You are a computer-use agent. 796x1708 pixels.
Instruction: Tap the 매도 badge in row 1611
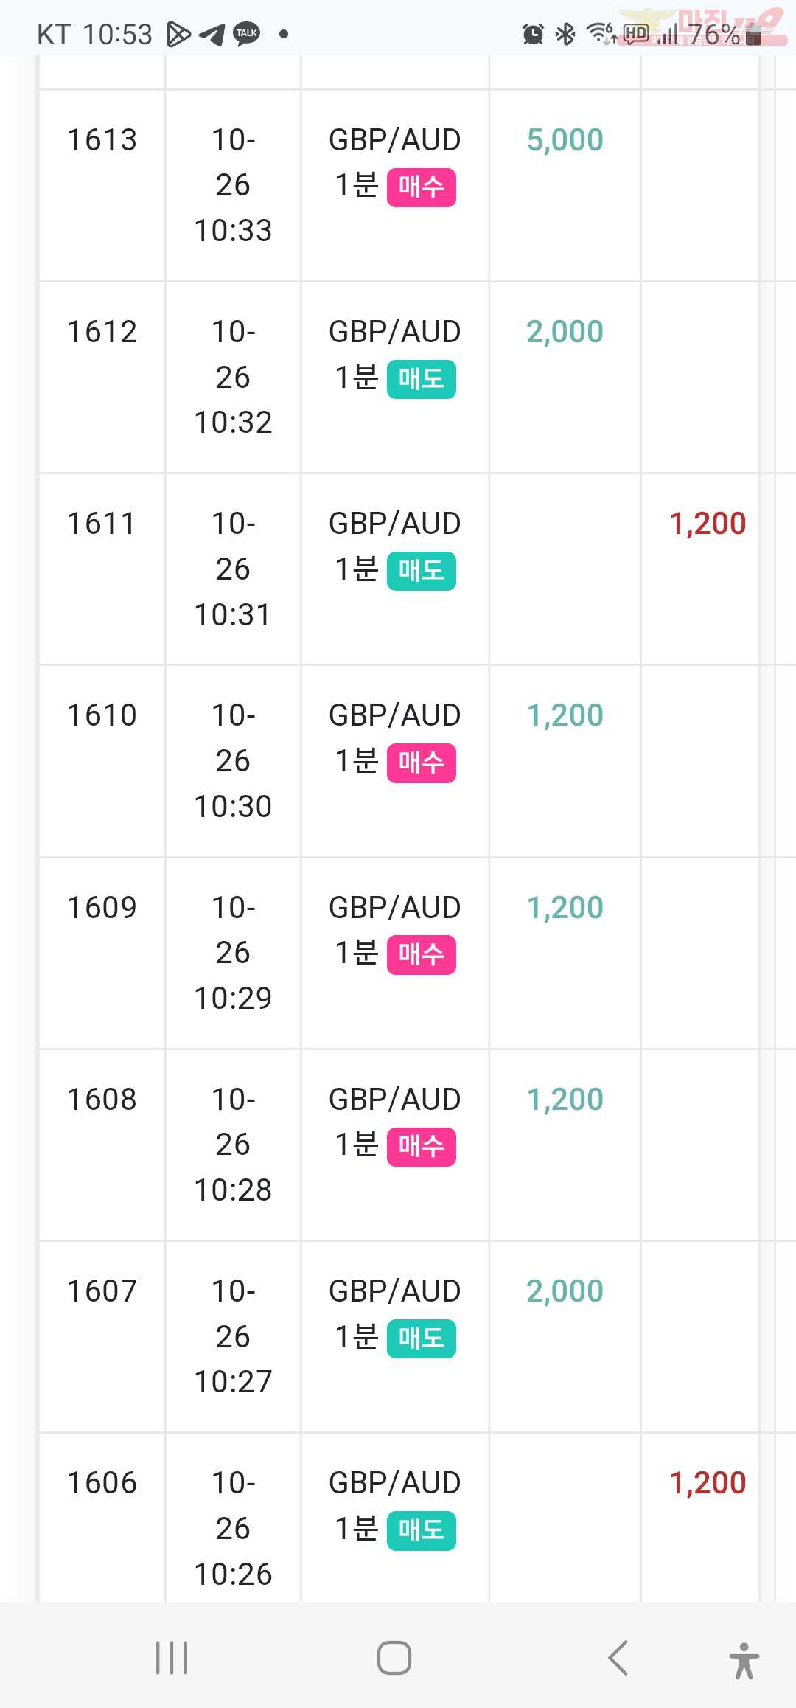[422, 571]
